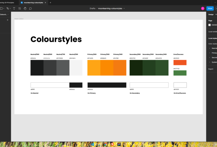
Task: Open pen tool options dropdown arrow
Action: pos(10,8)
